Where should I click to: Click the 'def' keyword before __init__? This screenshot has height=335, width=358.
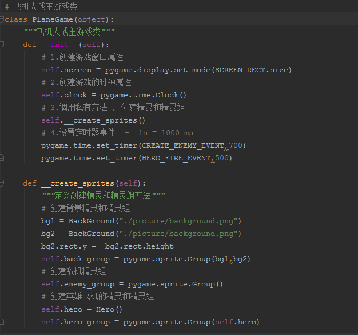(30, 45)
